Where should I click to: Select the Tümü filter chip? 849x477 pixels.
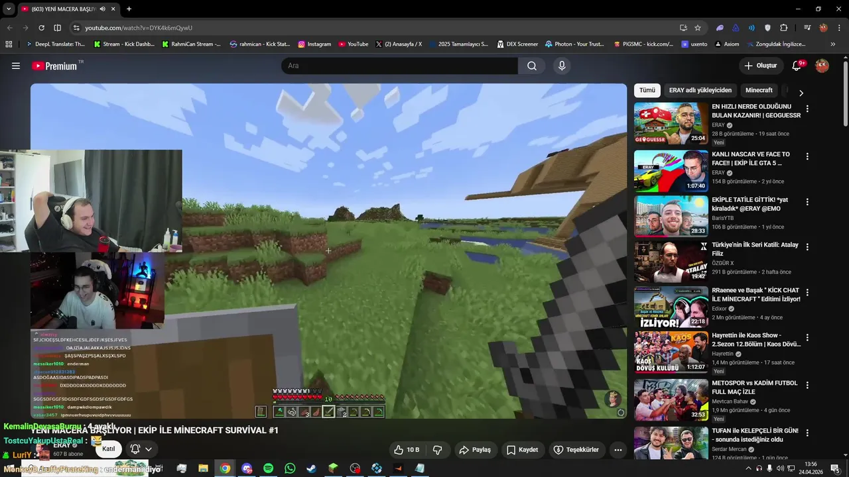pos(647,90)
